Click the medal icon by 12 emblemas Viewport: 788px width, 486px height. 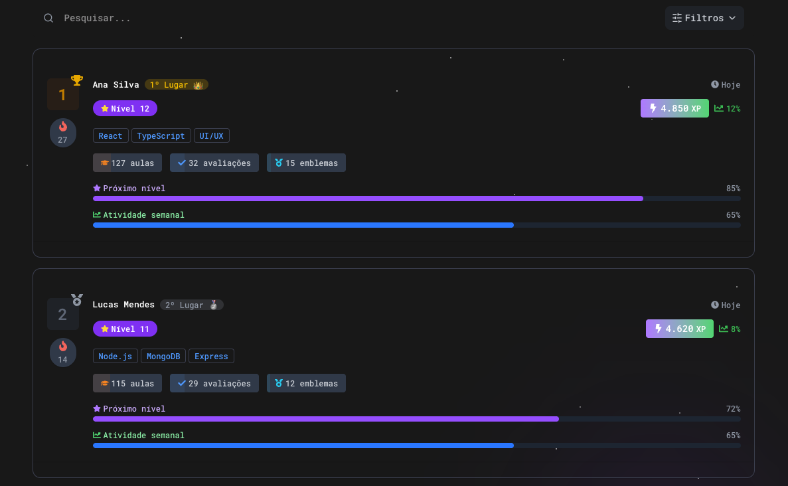(x=278, y=383)
